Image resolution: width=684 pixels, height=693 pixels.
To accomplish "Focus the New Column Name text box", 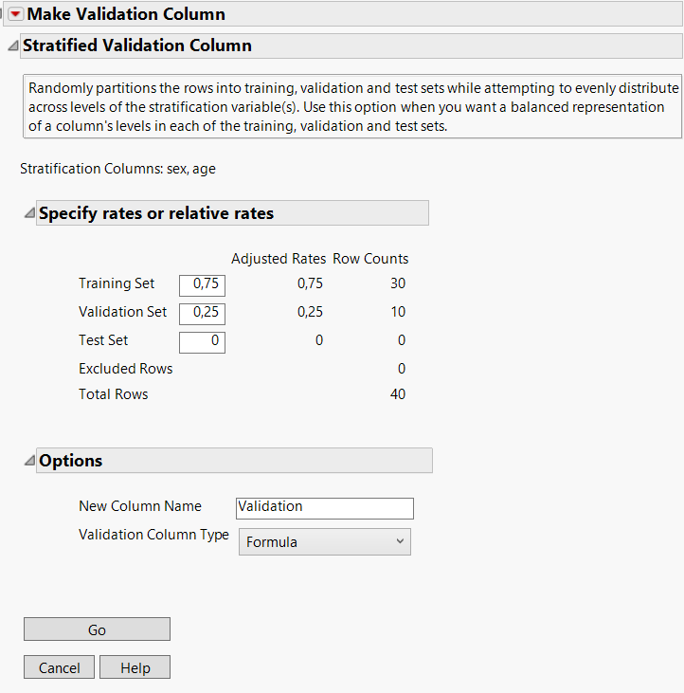I will point(324,507).
